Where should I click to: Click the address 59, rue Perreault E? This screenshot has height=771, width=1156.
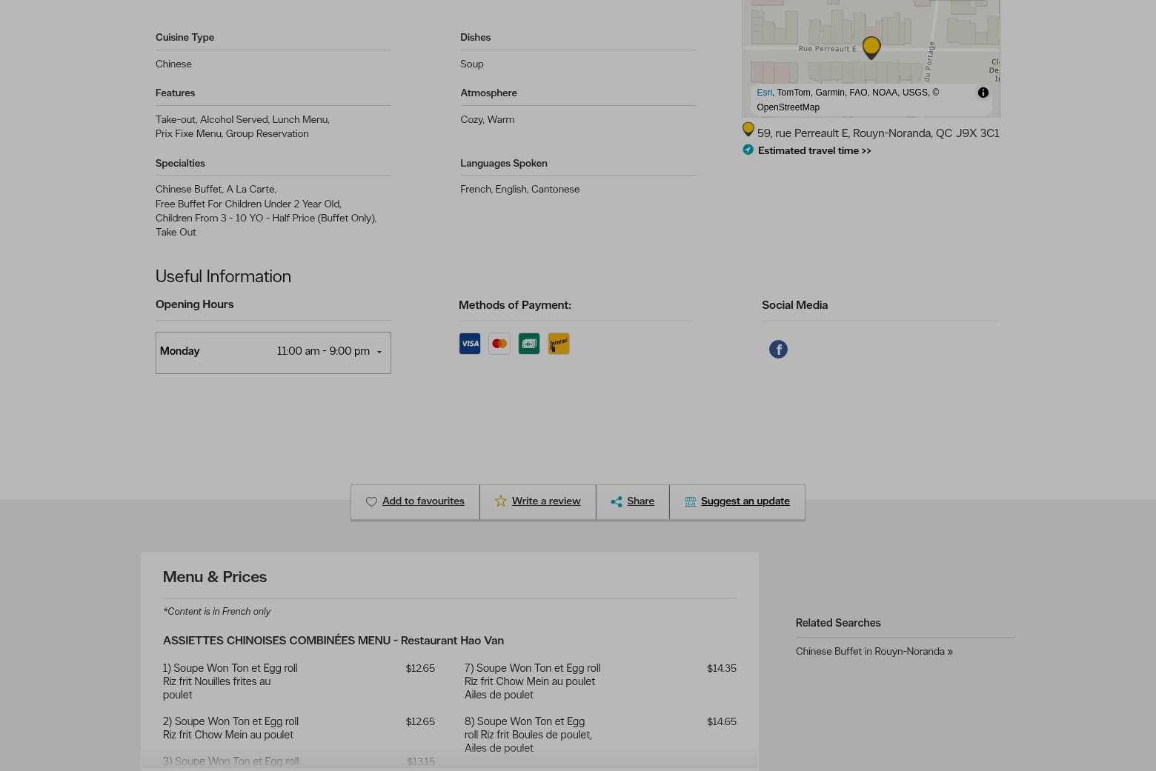click(878, 133)
